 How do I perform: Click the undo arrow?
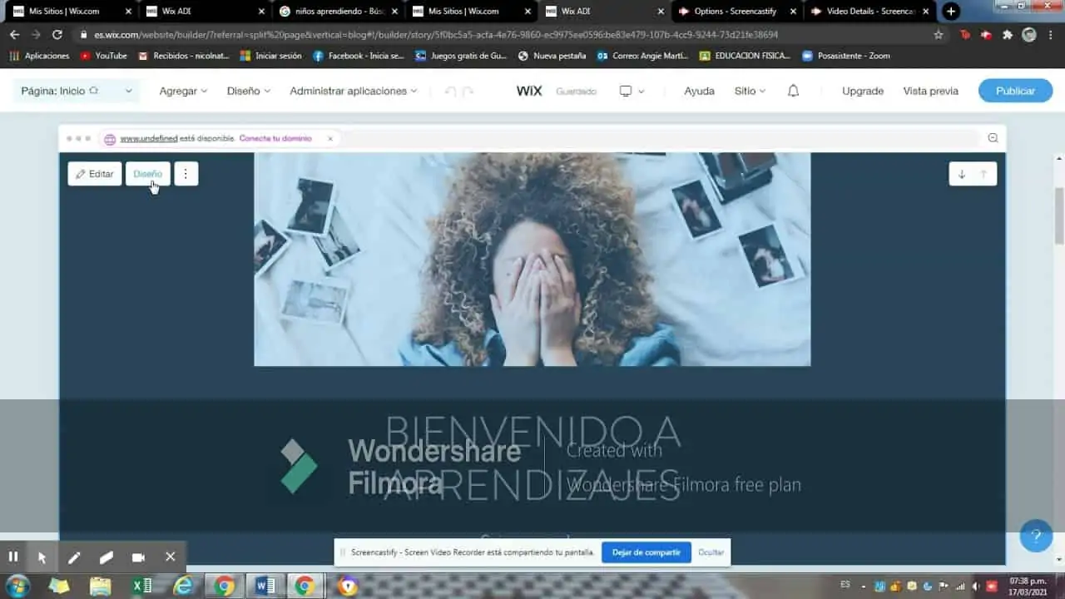[x=450, y=92]
